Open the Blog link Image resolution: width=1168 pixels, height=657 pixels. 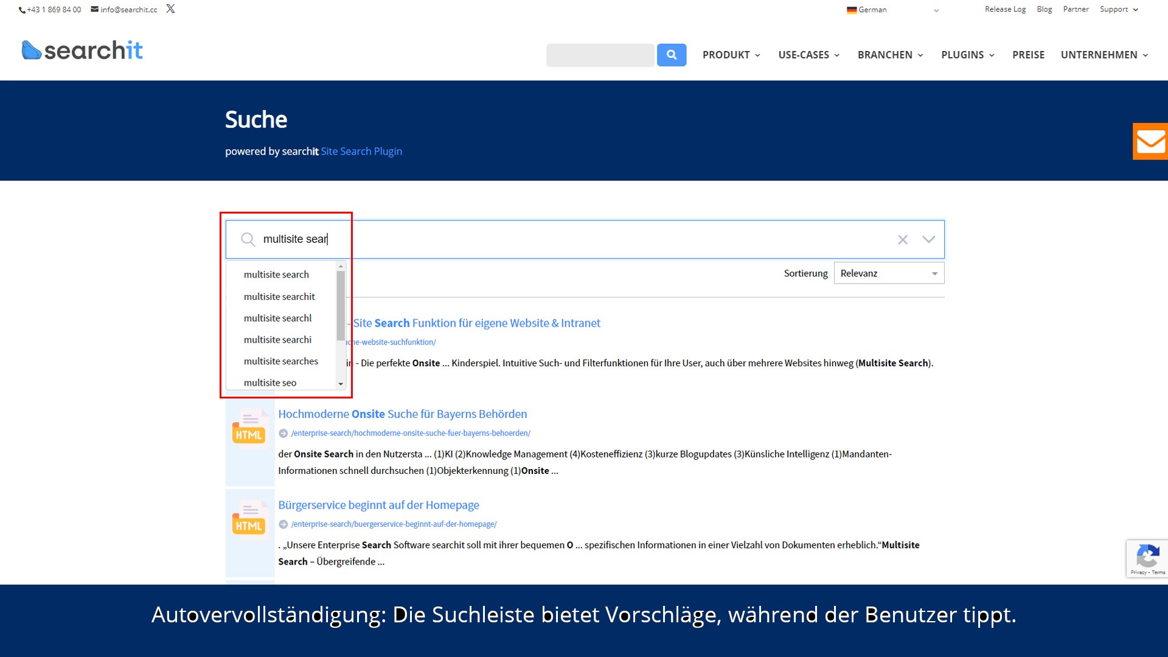[x=1045, y=9]
